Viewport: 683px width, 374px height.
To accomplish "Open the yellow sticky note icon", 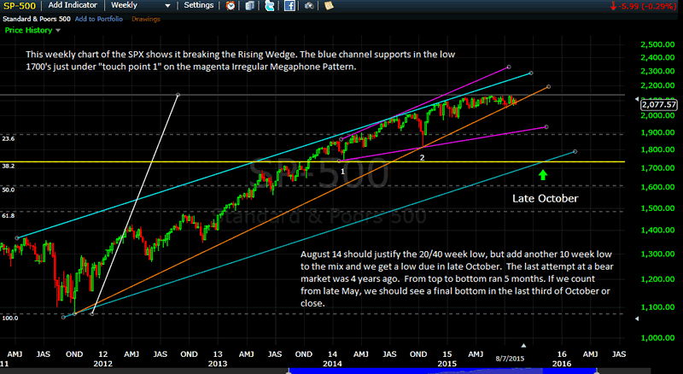I will pos(326,5).
